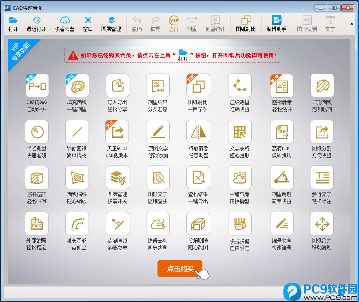The width and height of the screenshot is (359, 302).
Task: Click the 点到直线 距离立显 icon
Action: [x=117, y=224]
